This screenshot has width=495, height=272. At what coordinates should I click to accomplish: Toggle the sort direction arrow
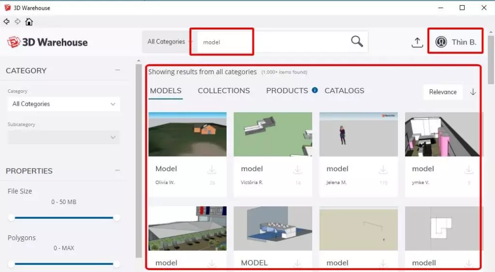[473, 92]
